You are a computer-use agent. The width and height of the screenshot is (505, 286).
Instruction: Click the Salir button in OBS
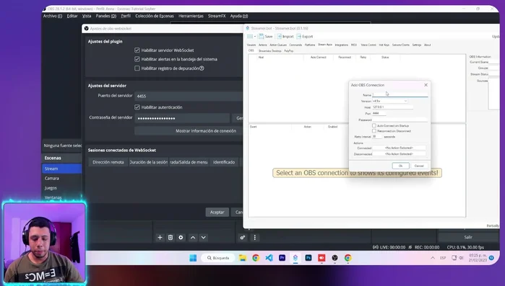click(x=468, y=237)
